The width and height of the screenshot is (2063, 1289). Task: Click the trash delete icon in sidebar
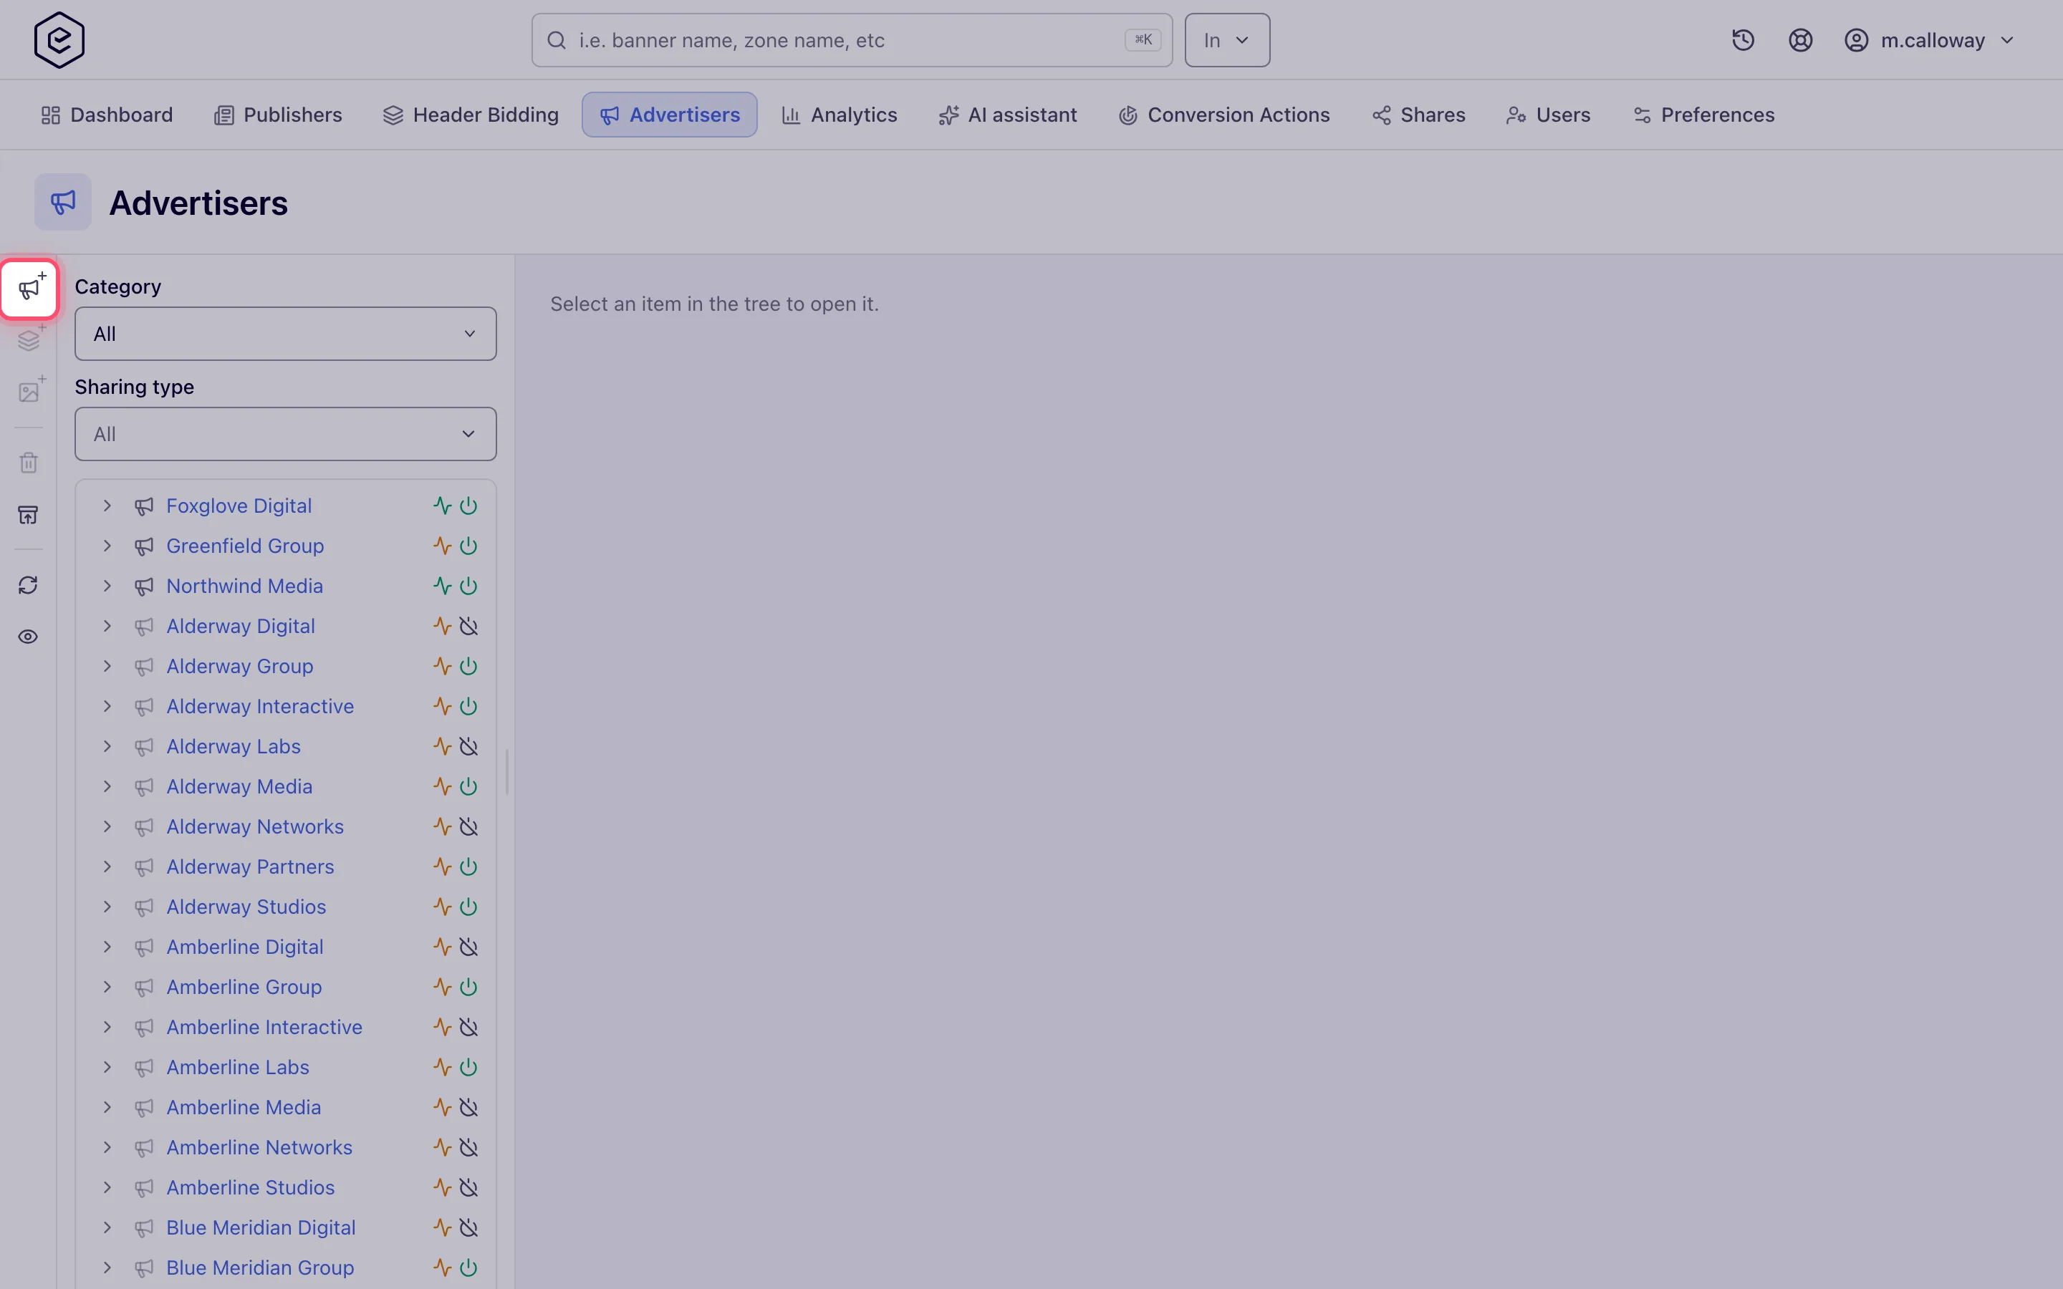pyautogui.click(x=28, y=463)
